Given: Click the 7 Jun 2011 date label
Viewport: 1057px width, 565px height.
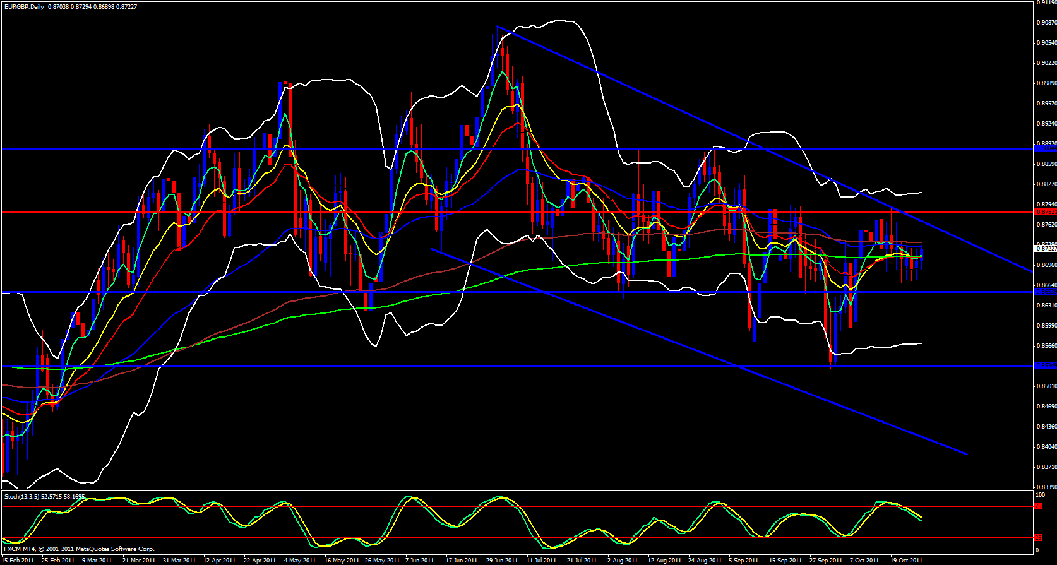Looking at the screenshot, I should point(420,560).
